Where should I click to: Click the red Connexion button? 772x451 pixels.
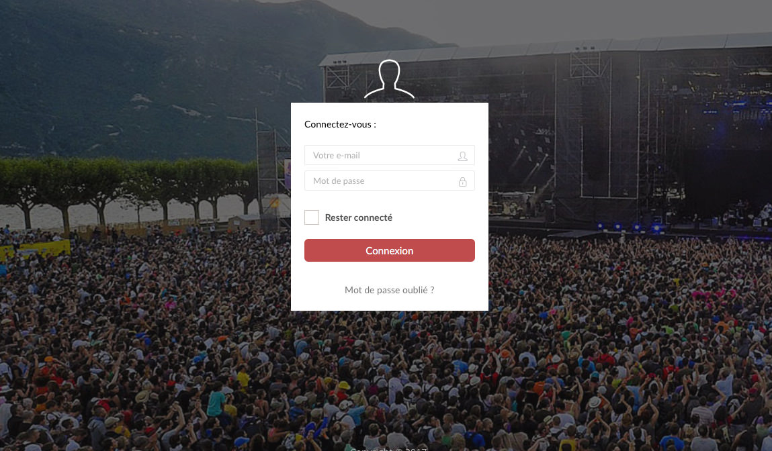(x=390, y=250)
